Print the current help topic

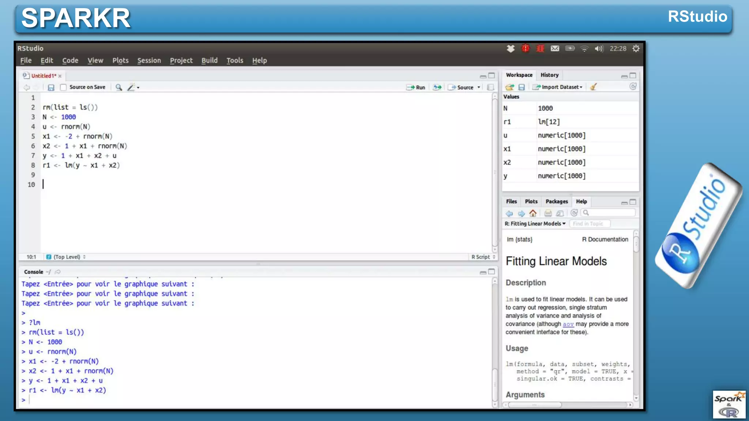coord(548,213)
